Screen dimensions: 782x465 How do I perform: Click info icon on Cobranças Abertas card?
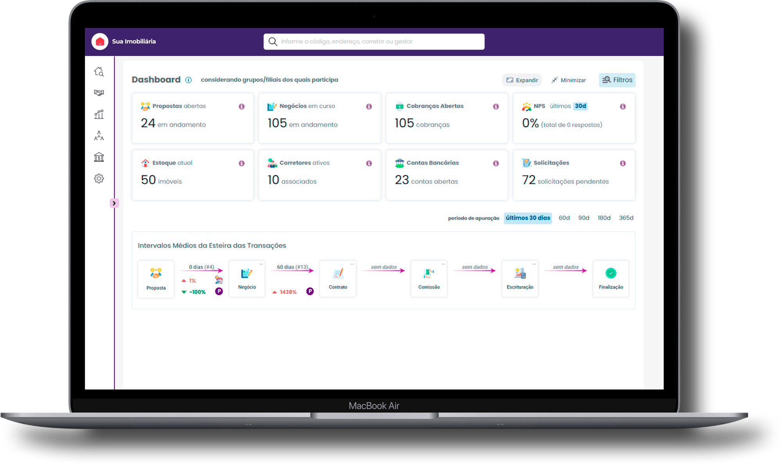(x=496, y=106)
